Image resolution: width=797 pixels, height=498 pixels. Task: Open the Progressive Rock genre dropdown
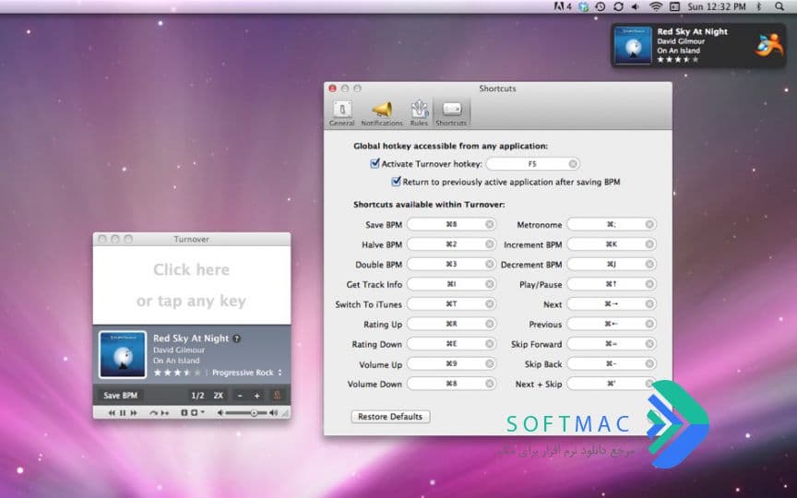tap(246, 373)
